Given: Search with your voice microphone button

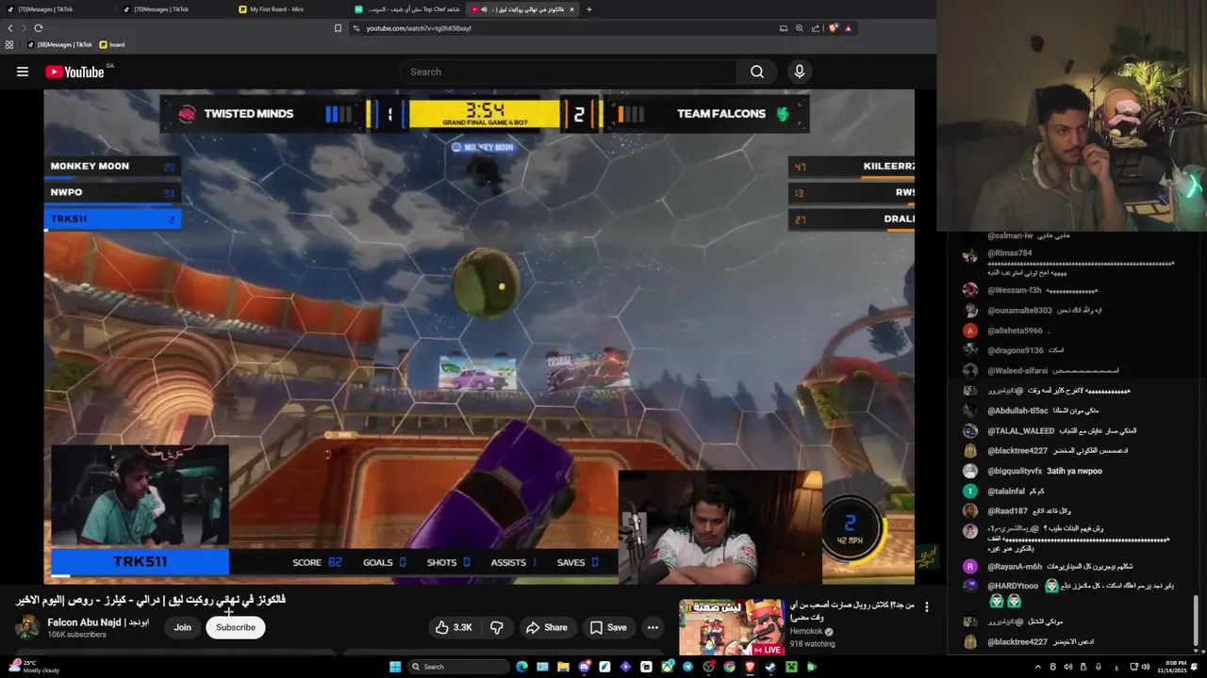Looking at the screenshot, I should (x=800, y=72).
